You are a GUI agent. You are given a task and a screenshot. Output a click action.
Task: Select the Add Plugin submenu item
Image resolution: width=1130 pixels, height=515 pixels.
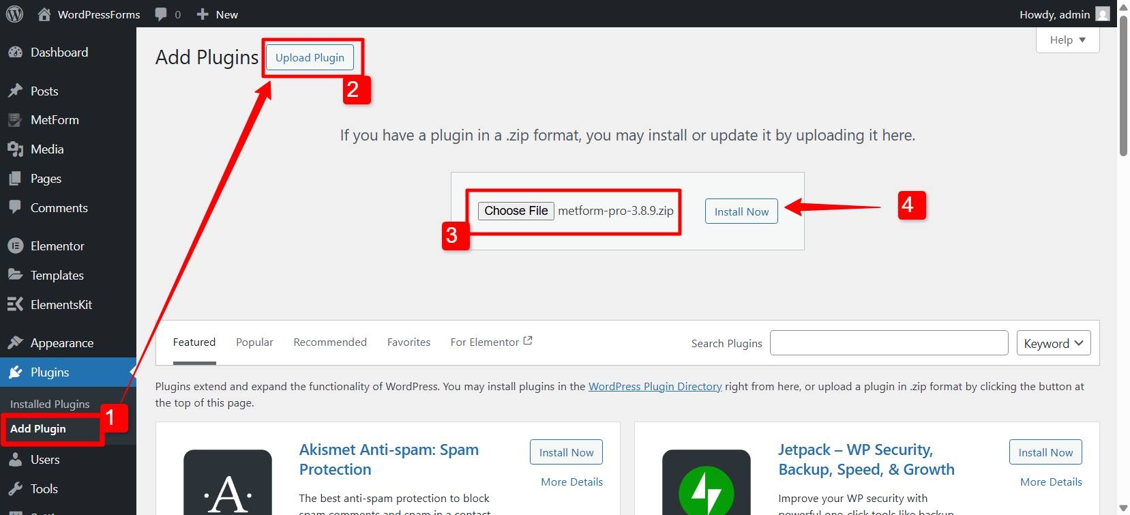coord(38,428)
